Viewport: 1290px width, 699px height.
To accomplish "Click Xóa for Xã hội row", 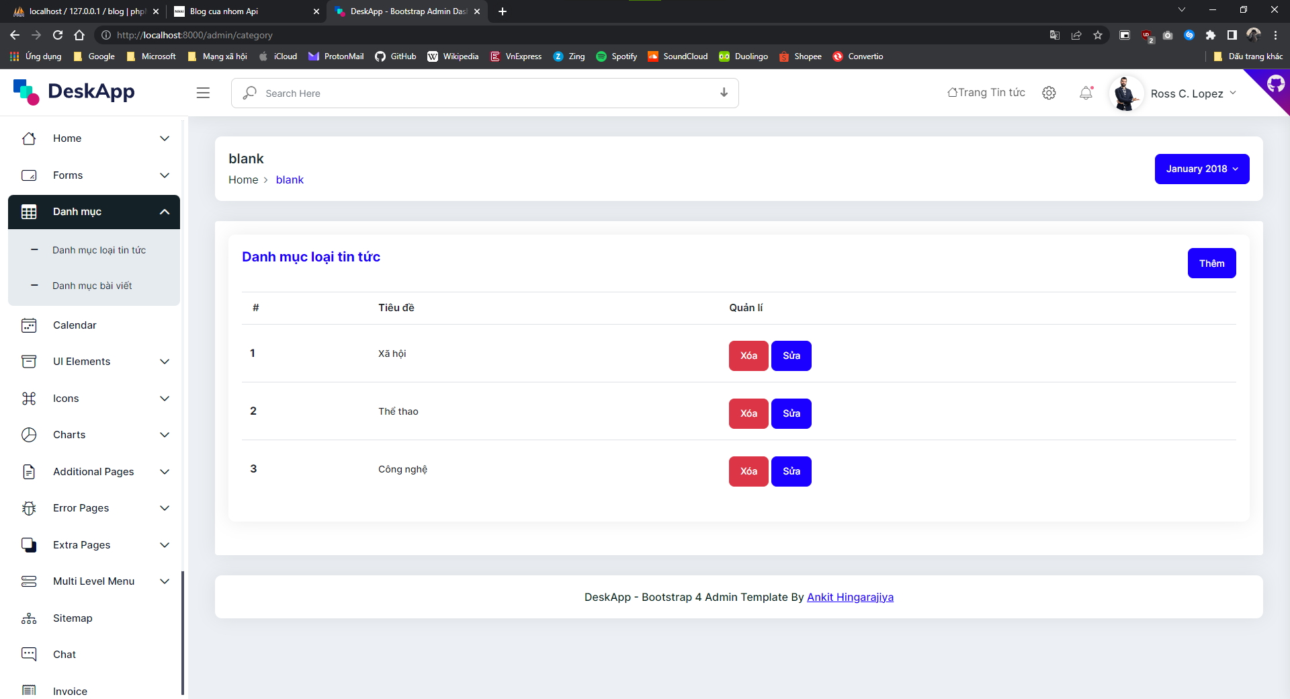I will [748, 356].
